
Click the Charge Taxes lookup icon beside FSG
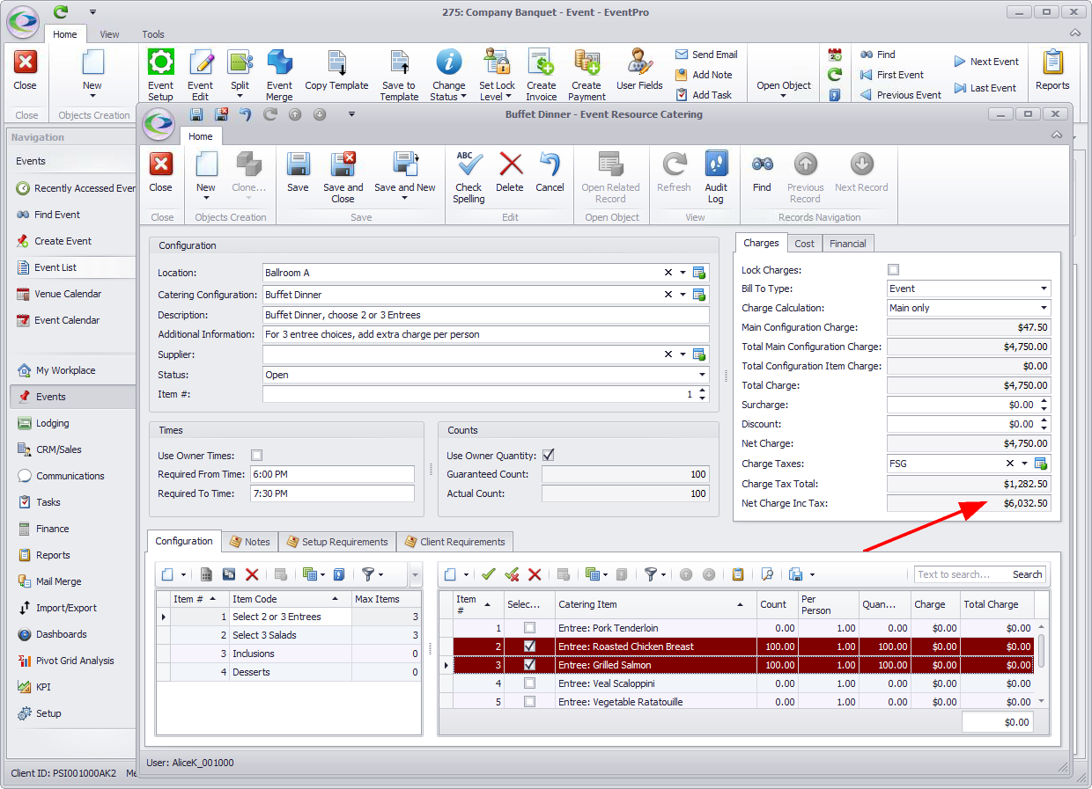(x=1041, y=464)
